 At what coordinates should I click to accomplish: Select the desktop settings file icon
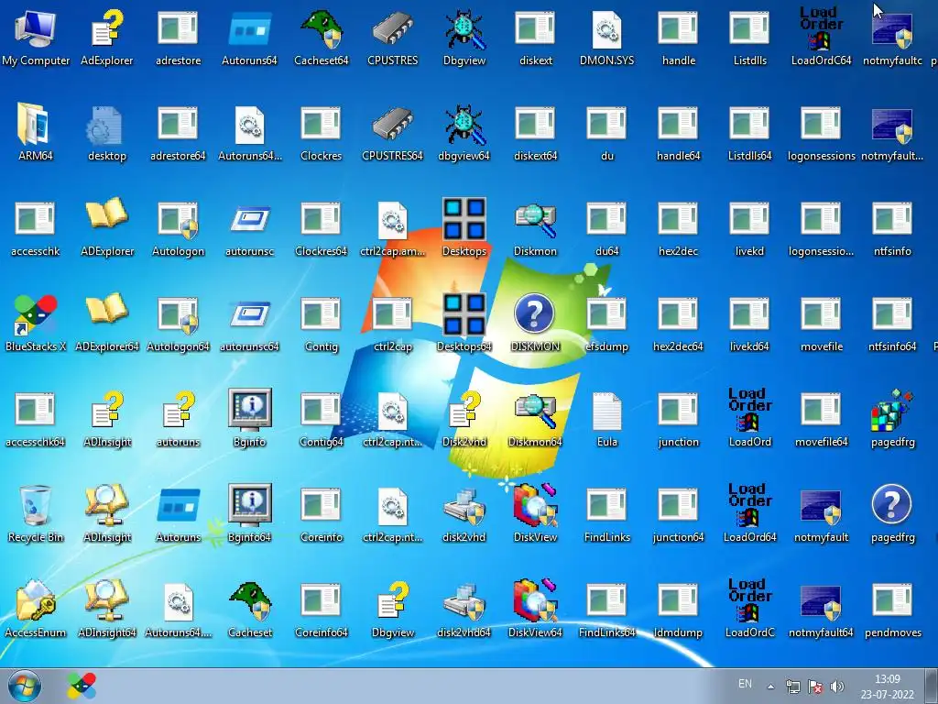click(x=106, y=132)
